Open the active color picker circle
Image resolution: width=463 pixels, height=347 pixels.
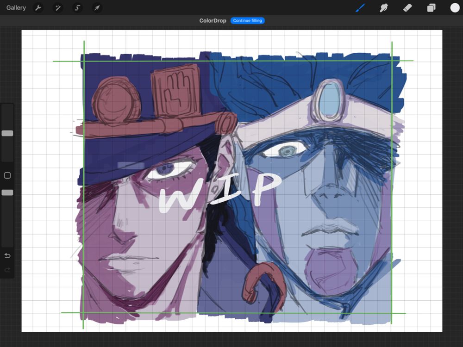pos(455,8)
